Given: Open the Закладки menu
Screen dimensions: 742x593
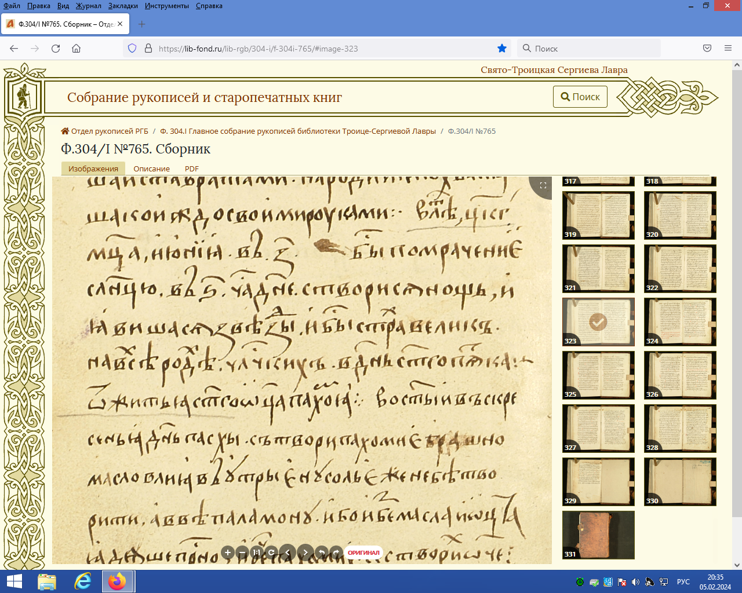Looking at the screenshot, I should tap(123, 6).
